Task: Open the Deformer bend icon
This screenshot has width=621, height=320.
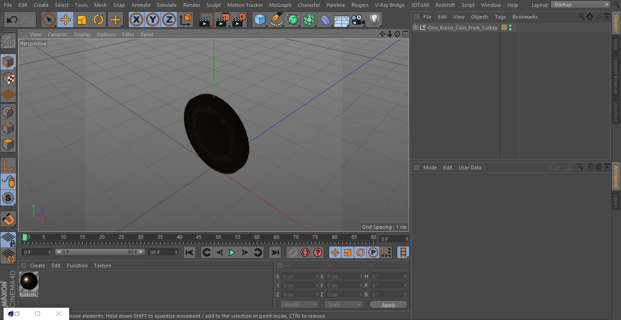Action: (x=326, y=20)
